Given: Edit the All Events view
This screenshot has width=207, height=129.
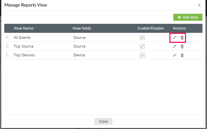Looking at the screenshot, I should pyautogui.click(x=175, y=38).
